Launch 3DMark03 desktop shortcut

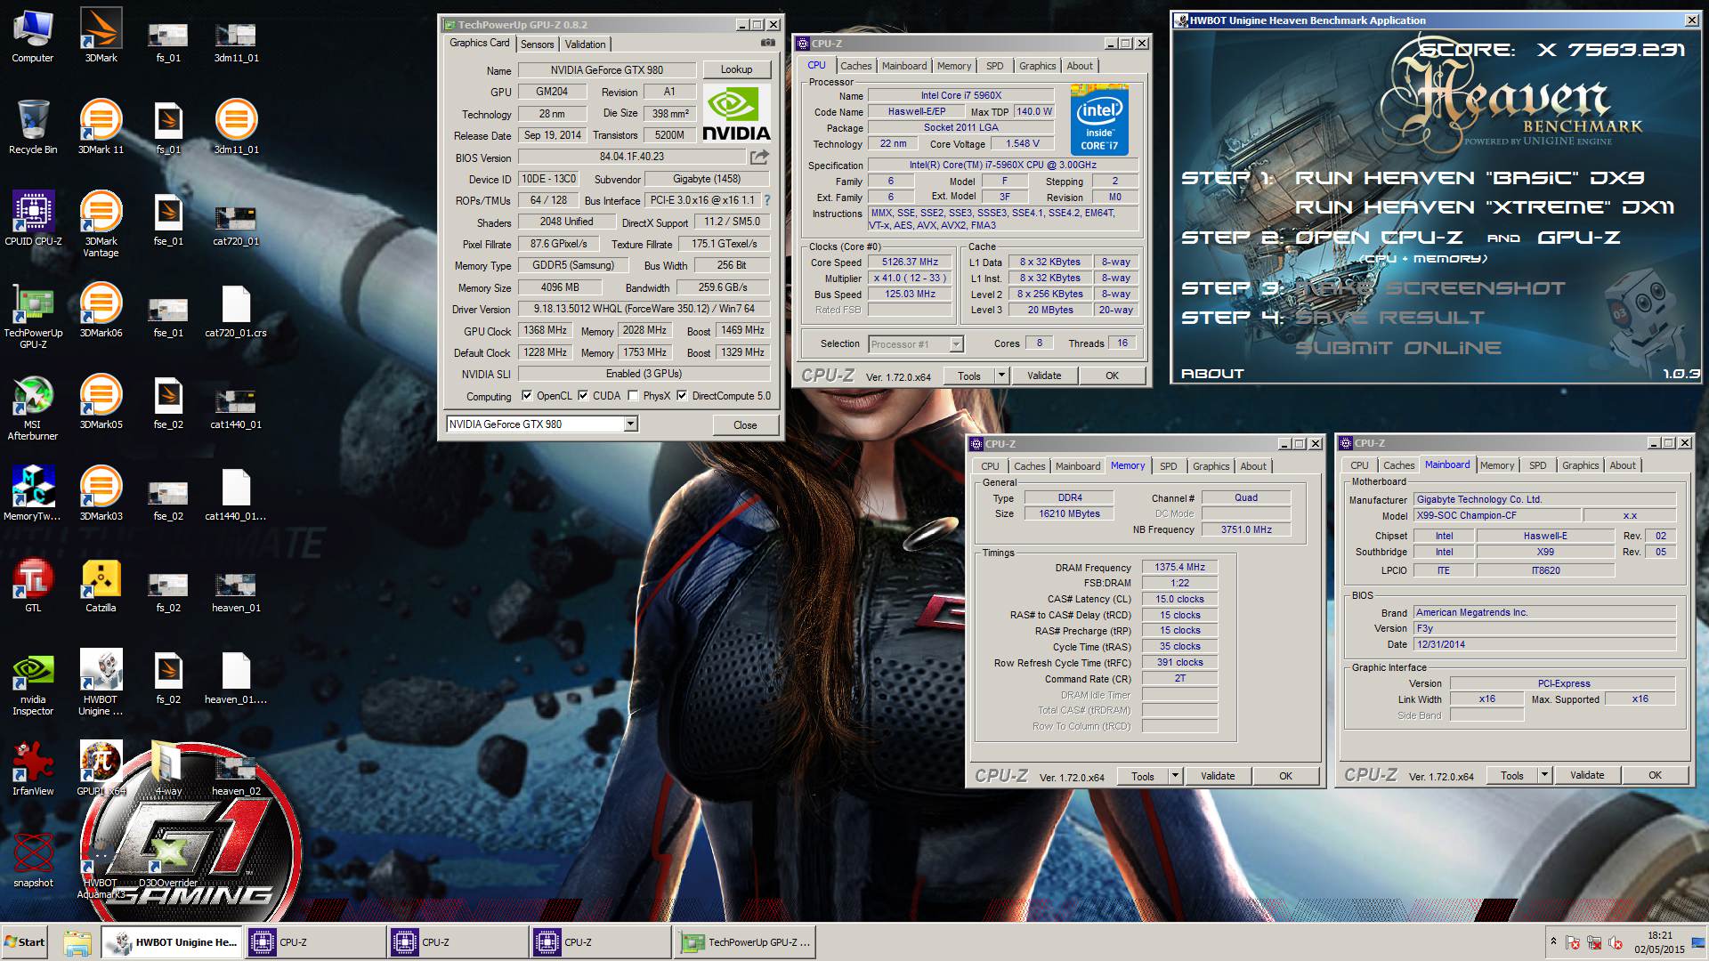tap(101, 494)
